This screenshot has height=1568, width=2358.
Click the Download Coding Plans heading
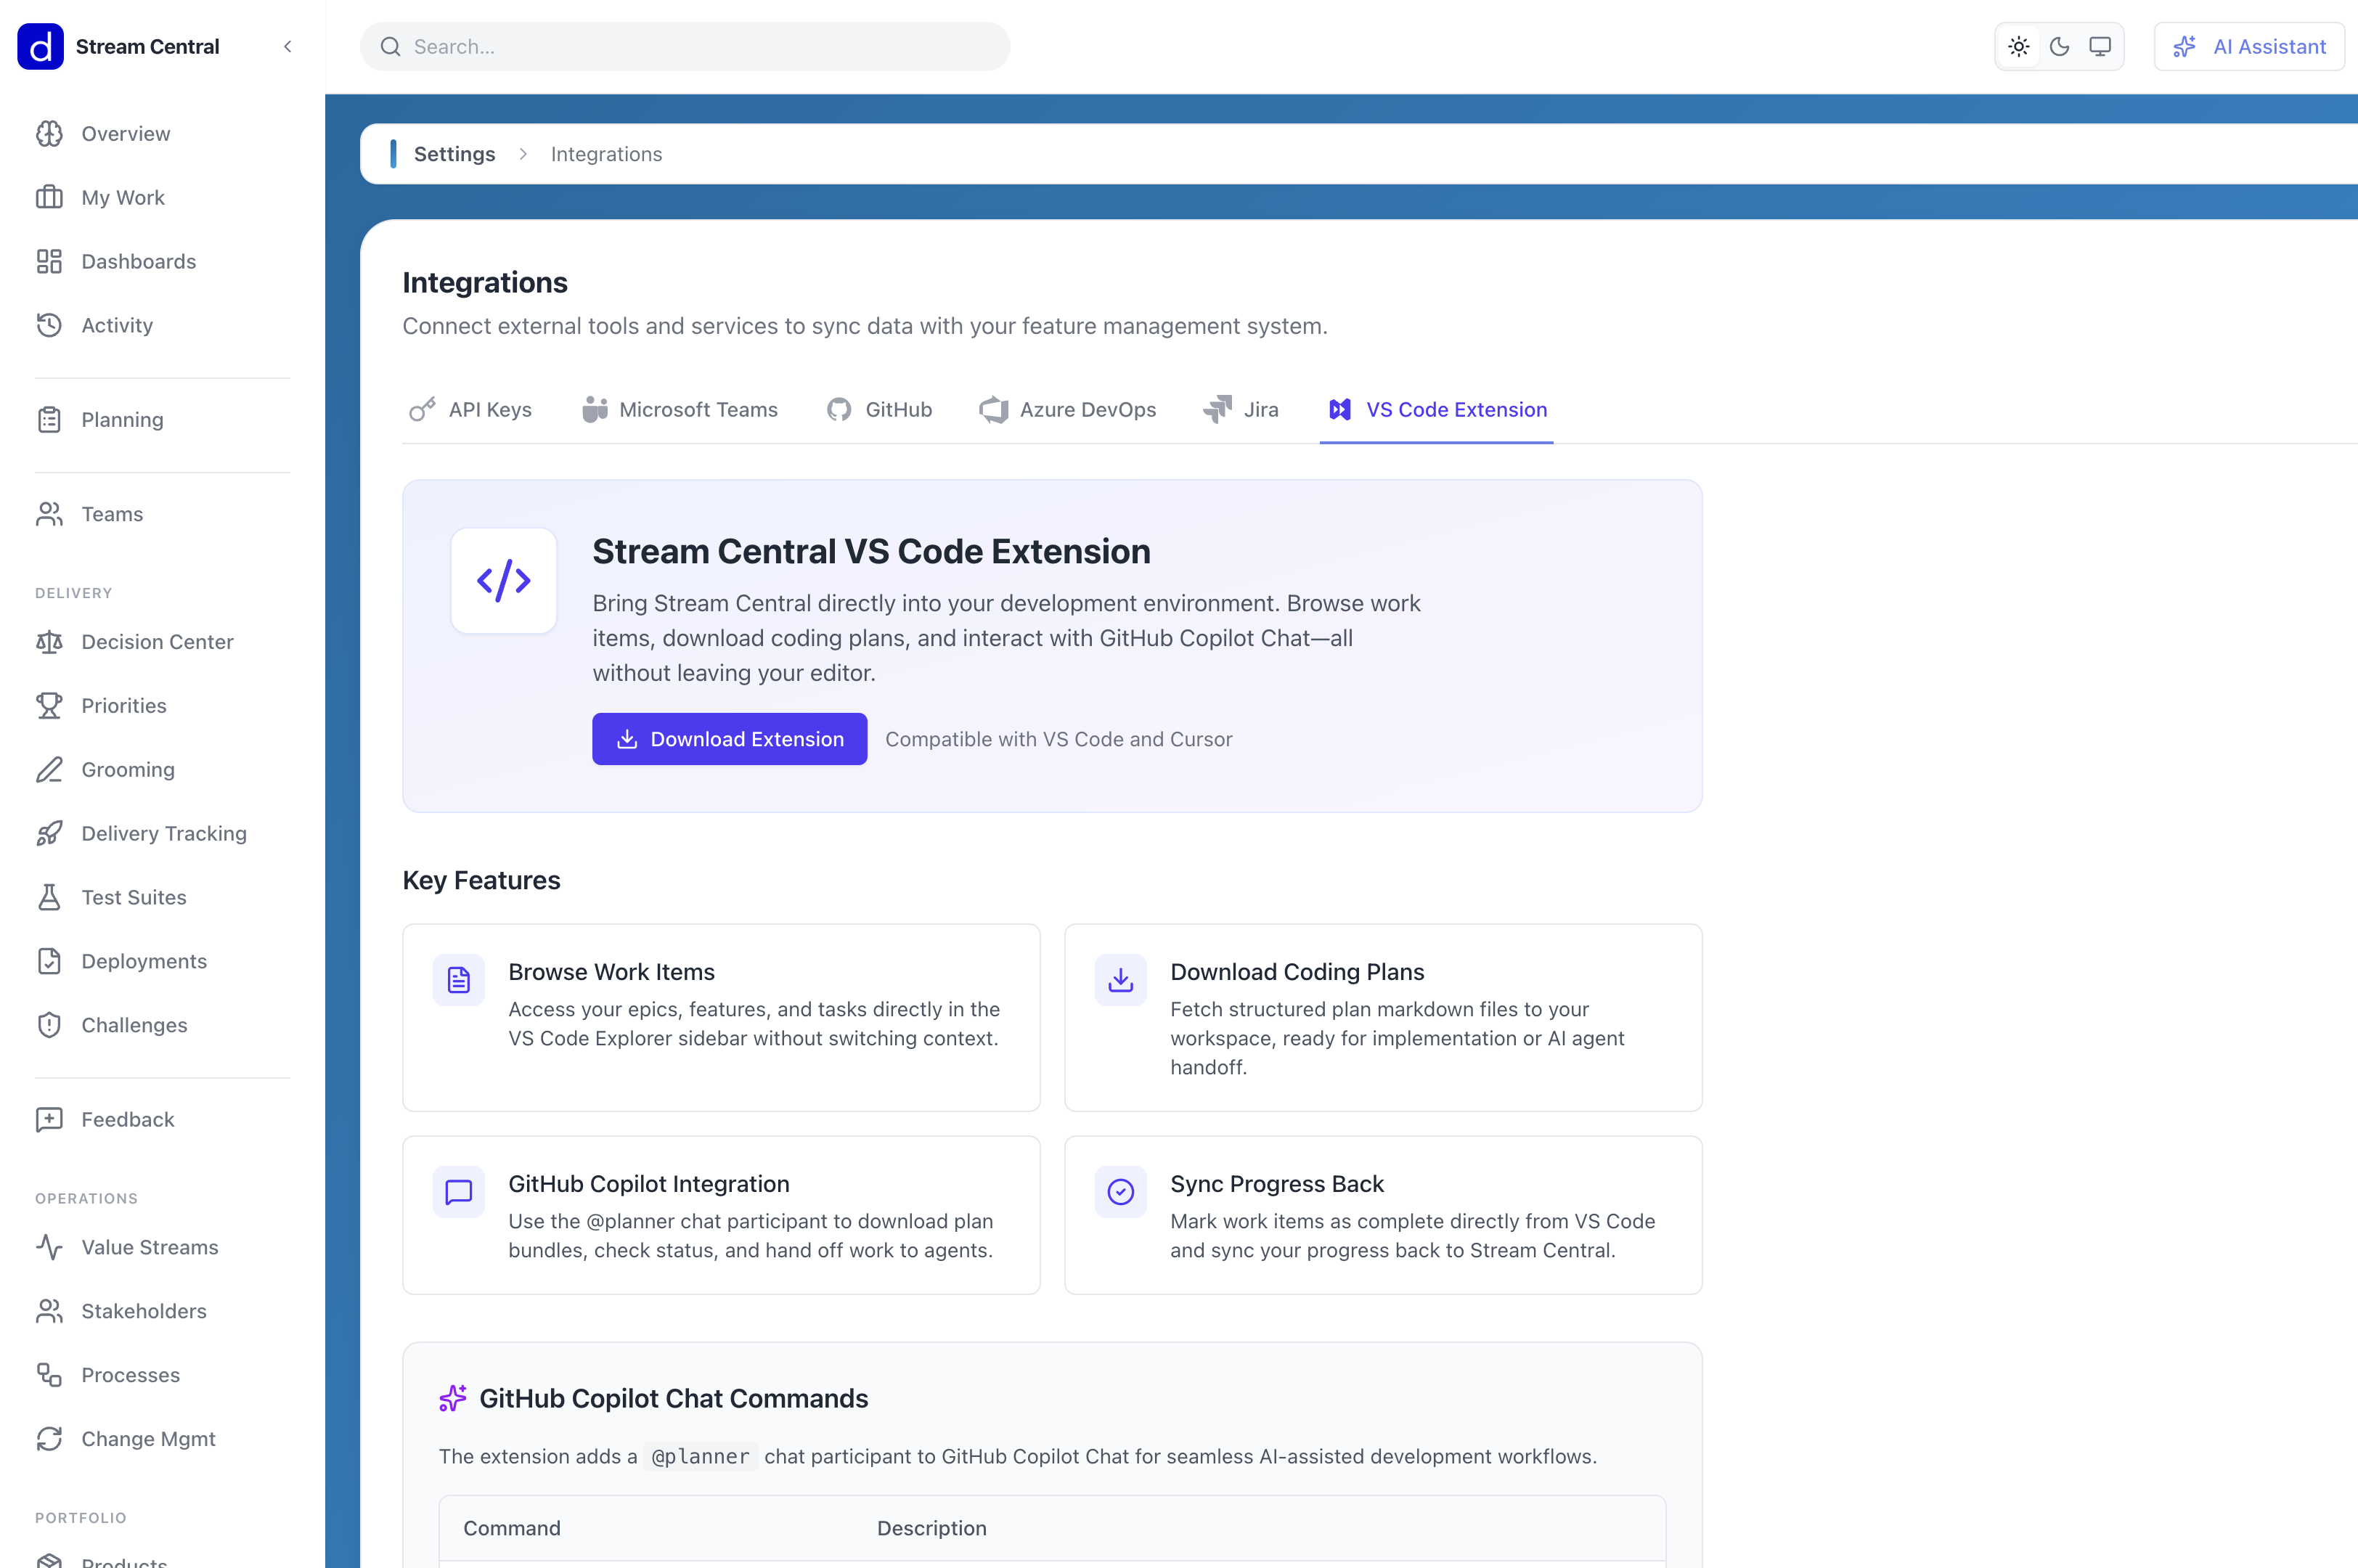1297,972
